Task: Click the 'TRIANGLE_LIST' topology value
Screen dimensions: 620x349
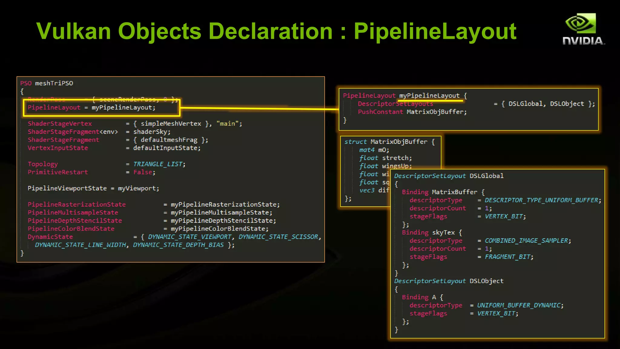Action: point(158,164)
